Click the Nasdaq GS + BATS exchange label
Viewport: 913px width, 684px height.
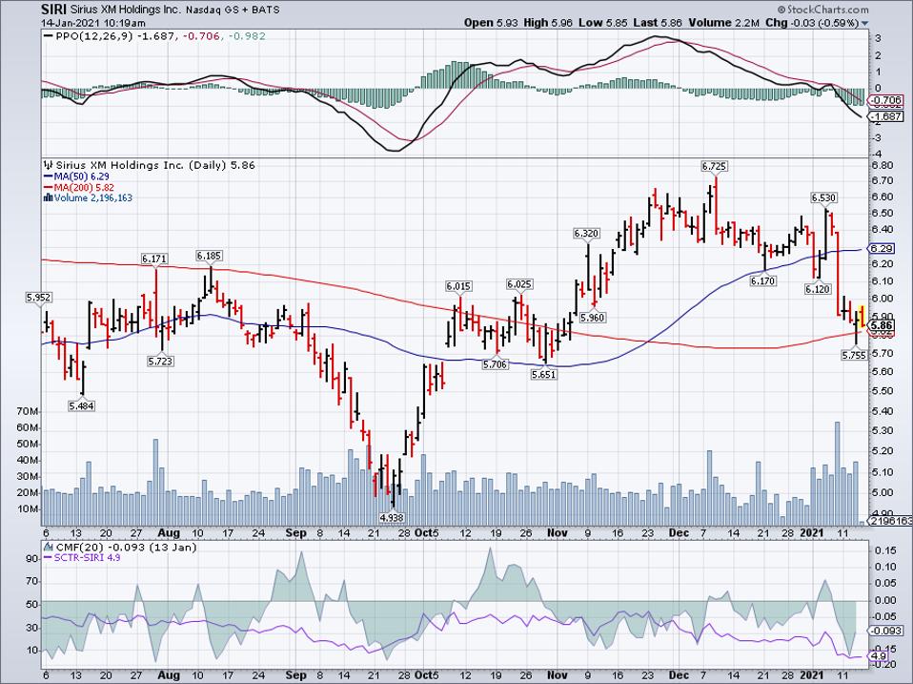[233, 10]
